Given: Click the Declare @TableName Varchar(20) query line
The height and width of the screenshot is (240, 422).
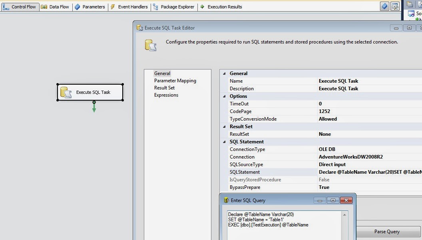Looking at the screenshot, I should (261, 214).
